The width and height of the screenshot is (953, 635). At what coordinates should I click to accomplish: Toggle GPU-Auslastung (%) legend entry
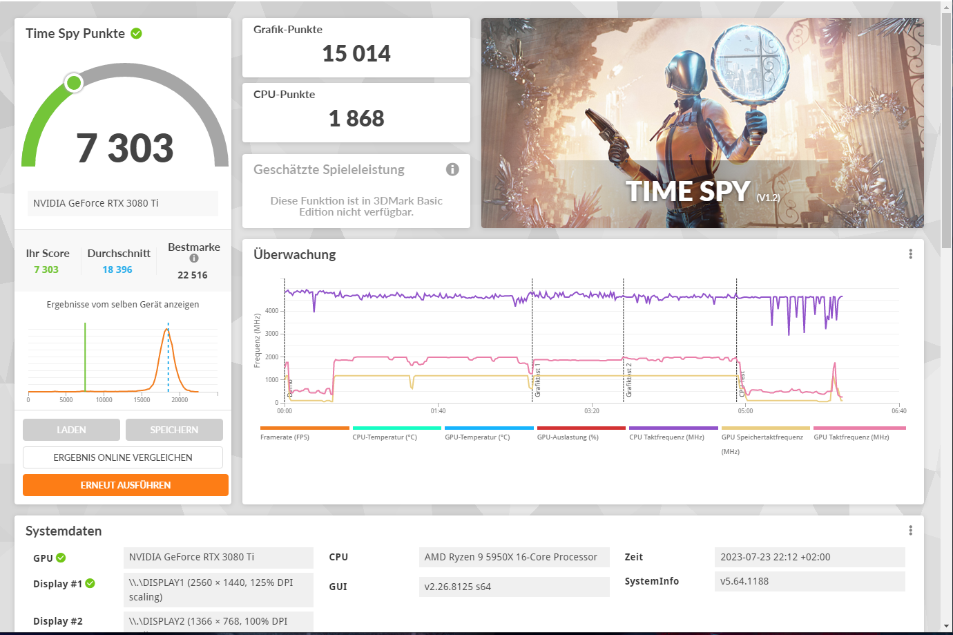[581, 433]
